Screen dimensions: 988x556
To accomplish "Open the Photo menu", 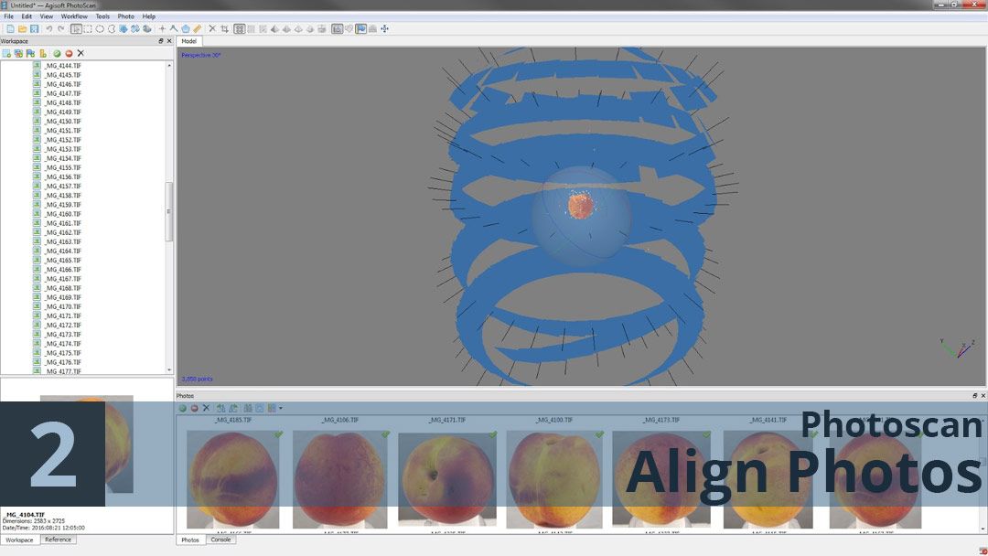I will (126, 16).
